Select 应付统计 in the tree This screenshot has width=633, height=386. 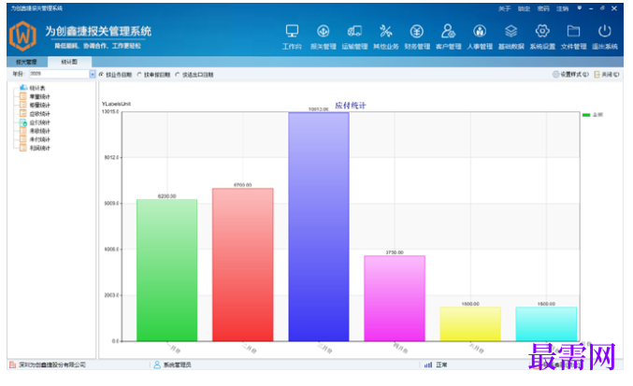(39, 122)
